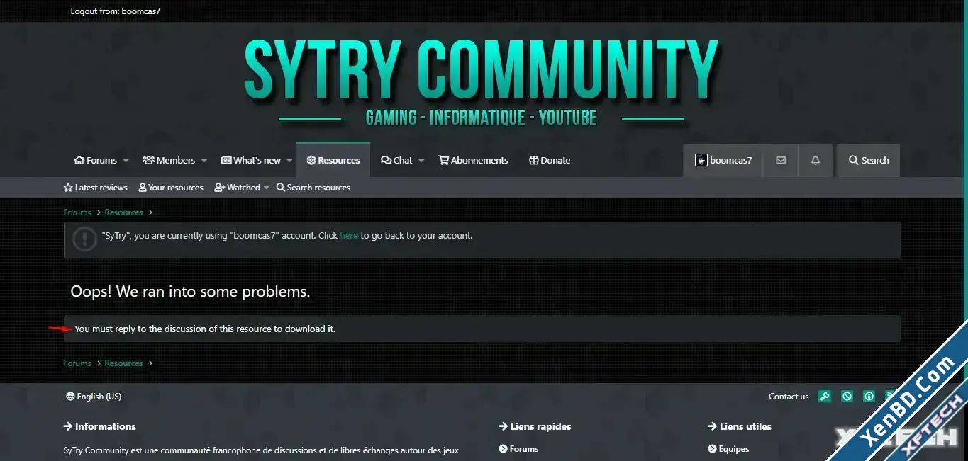
Task: Click the 'here' link to return to account
Action: pos(349,236)
